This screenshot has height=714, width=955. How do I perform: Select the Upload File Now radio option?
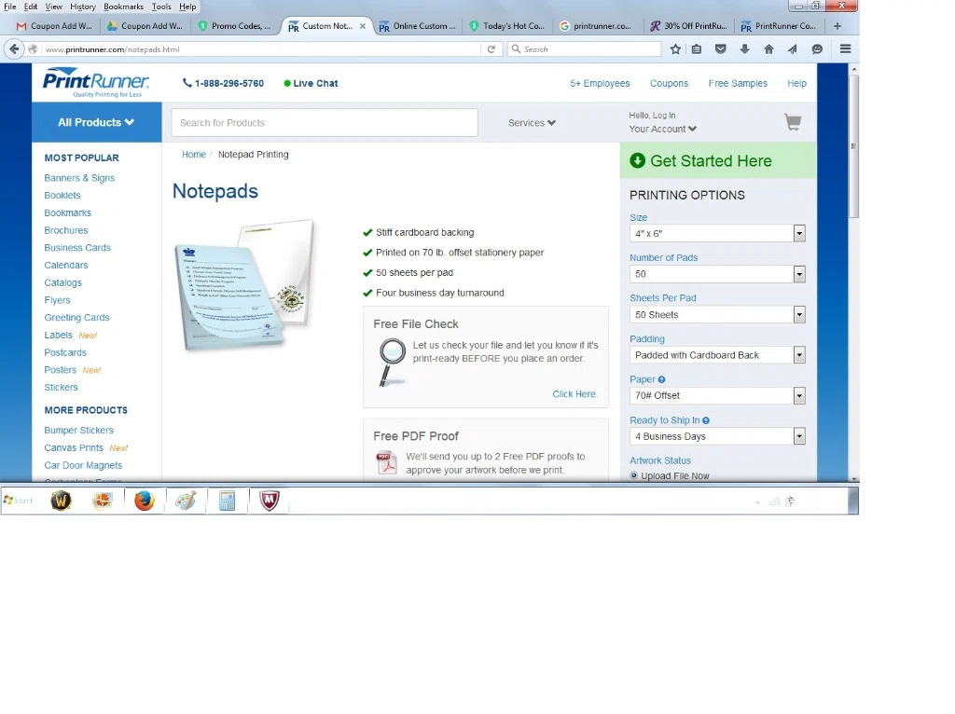[x=634, y=475]
